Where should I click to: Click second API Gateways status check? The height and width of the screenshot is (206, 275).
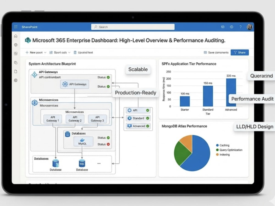tap(108, 87)
